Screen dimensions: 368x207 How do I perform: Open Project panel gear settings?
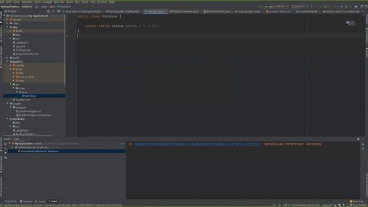[x=59, y=11]
